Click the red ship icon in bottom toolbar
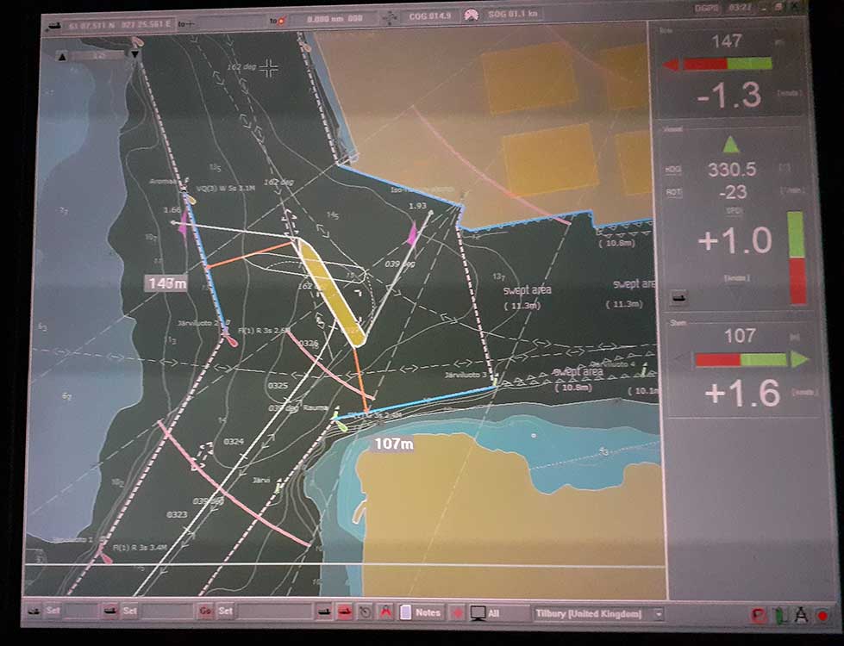844x646 pixels. [x=344, y=612]
